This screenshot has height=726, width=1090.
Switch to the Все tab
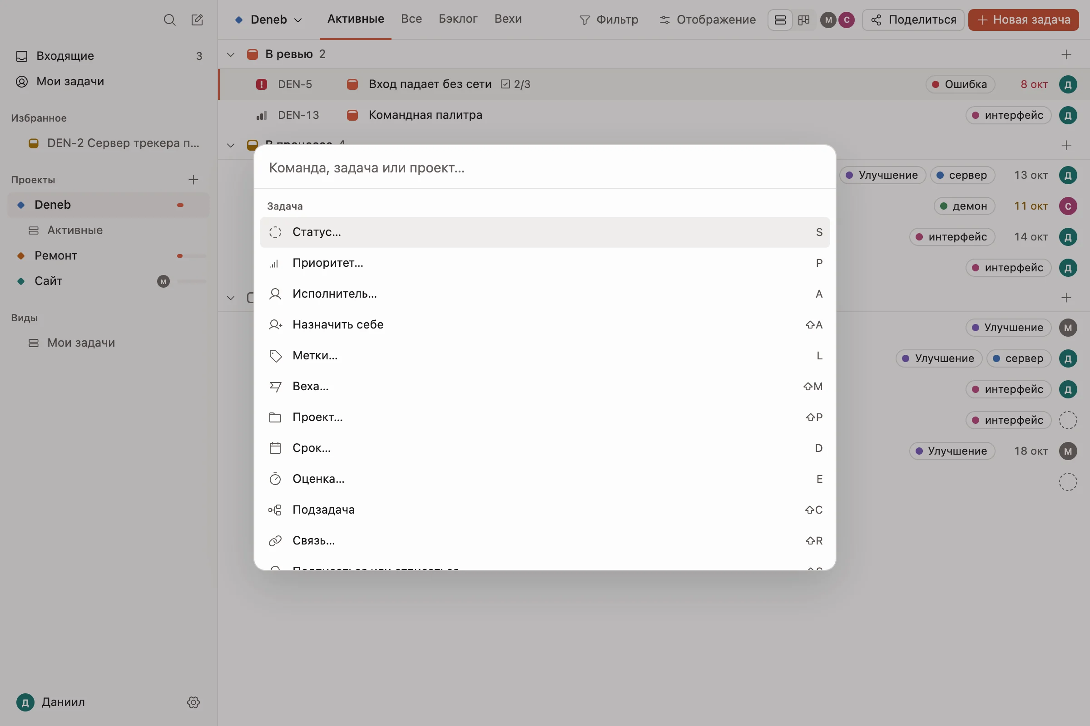pos(411,19)
